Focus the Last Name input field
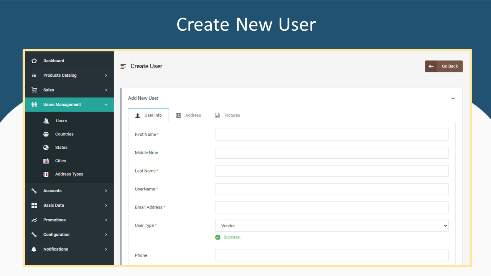The width and height of the screenshot is (491, 276). pos(332,171)
